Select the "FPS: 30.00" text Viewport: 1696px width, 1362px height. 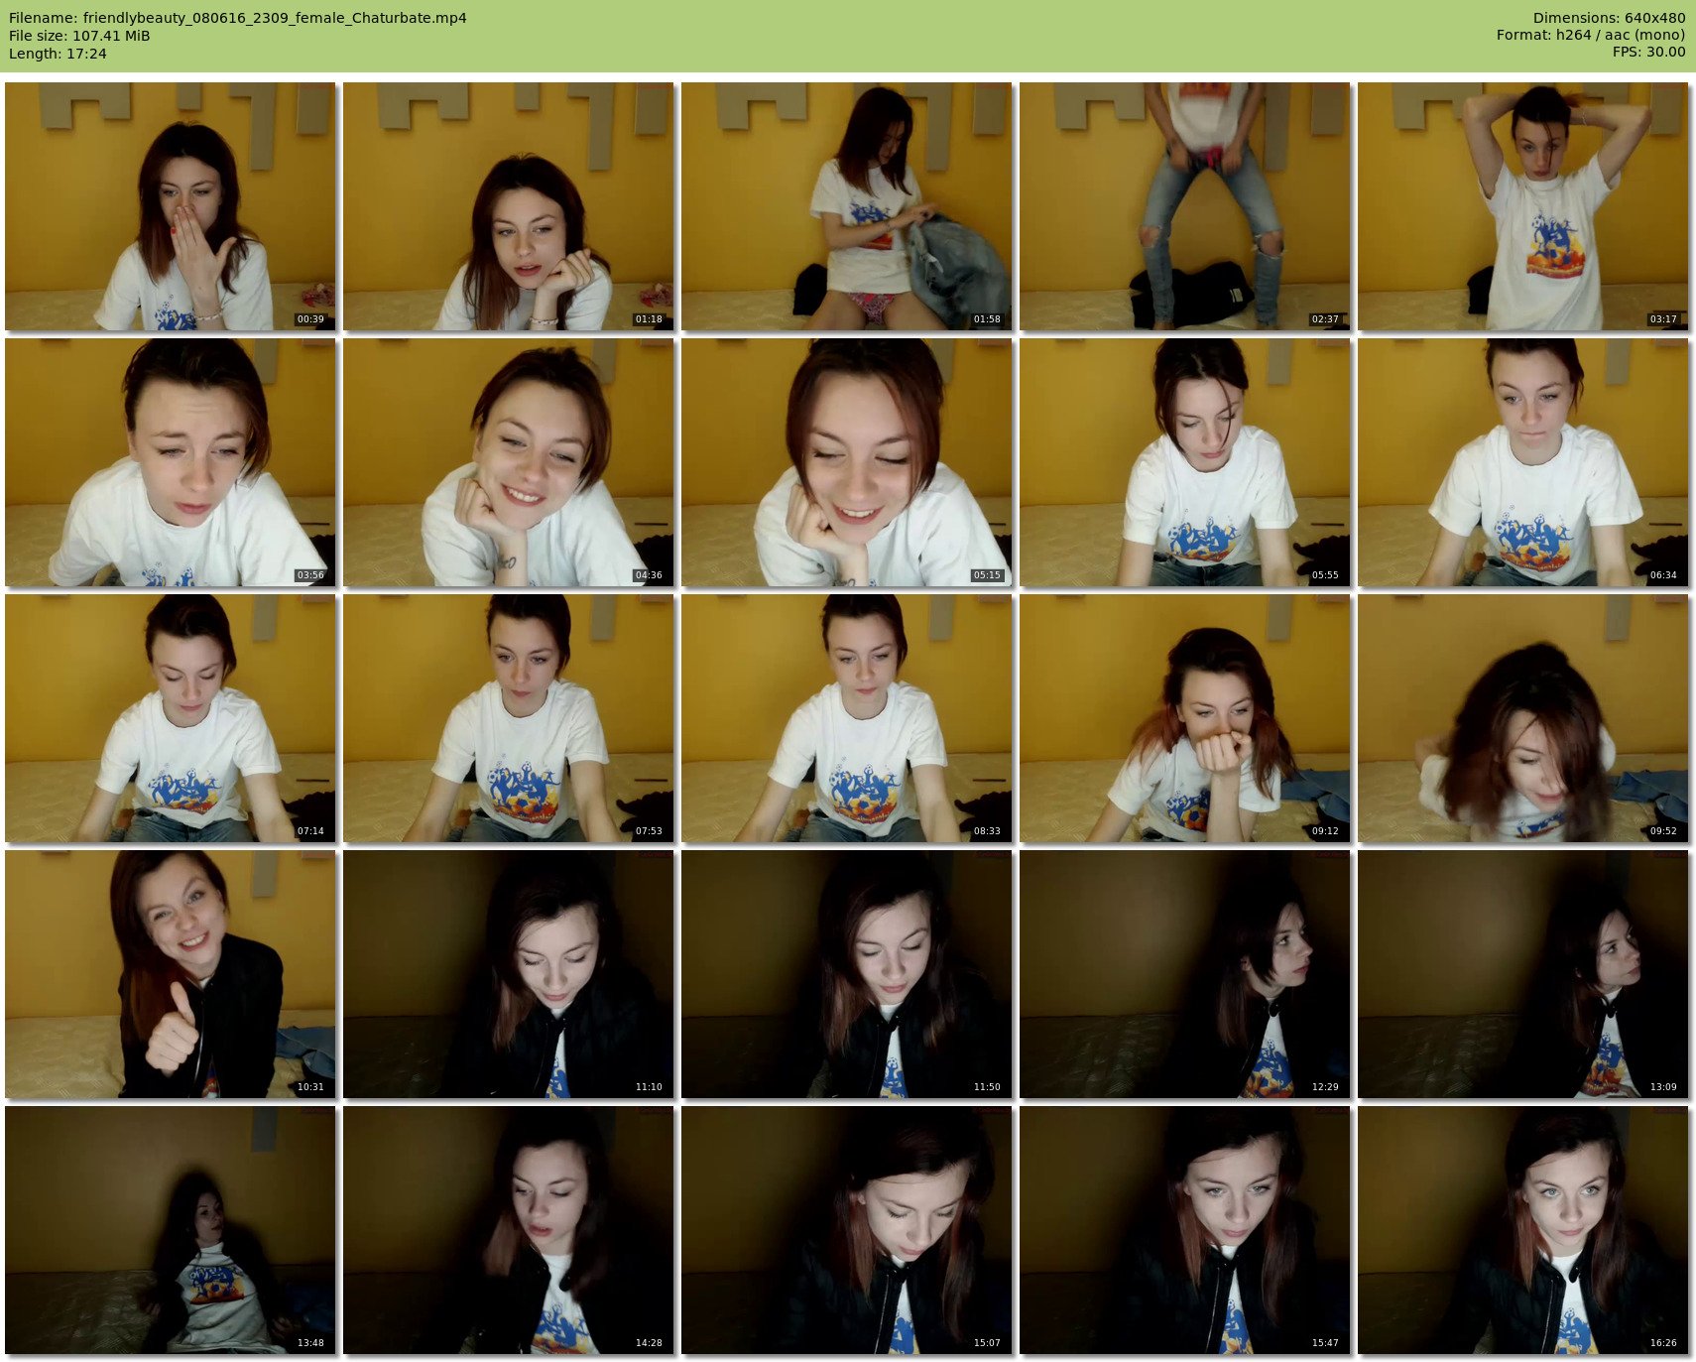click(x=1648, y=53)
